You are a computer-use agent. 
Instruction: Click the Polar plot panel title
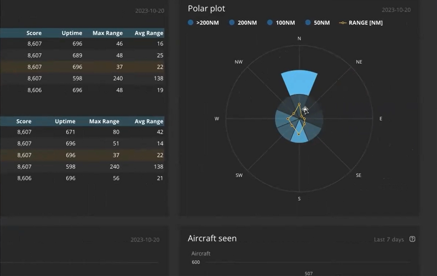[206, 8]
